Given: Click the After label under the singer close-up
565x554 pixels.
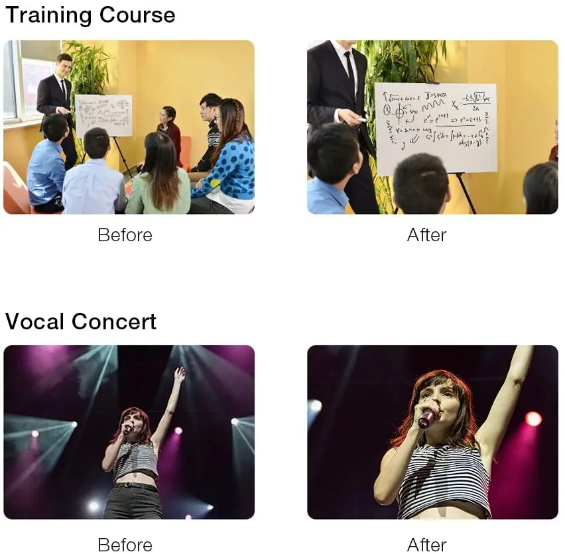Looking at the screenshot, I should coord(426,545).
